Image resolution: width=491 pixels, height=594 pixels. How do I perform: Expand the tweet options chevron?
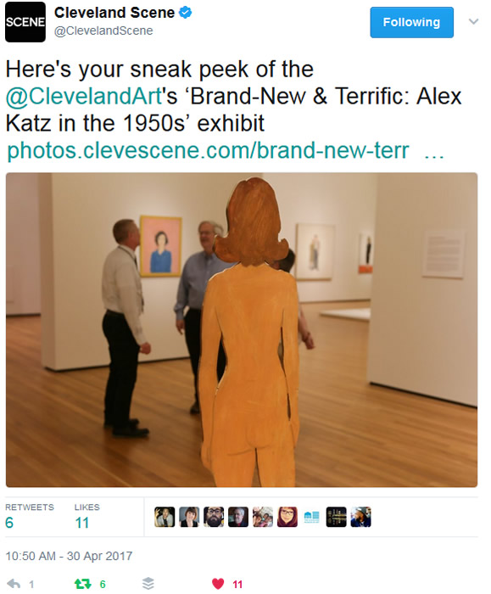[x=473, y=21]
